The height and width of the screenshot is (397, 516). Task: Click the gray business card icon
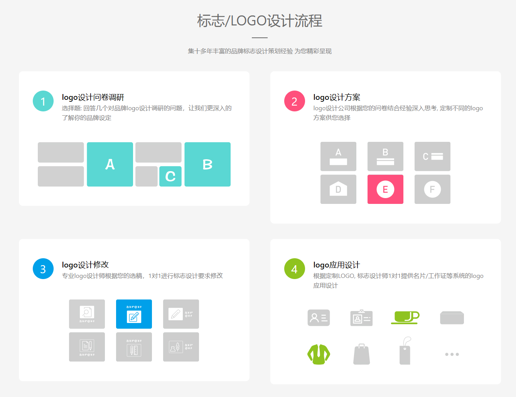click(x=319, y=318)
